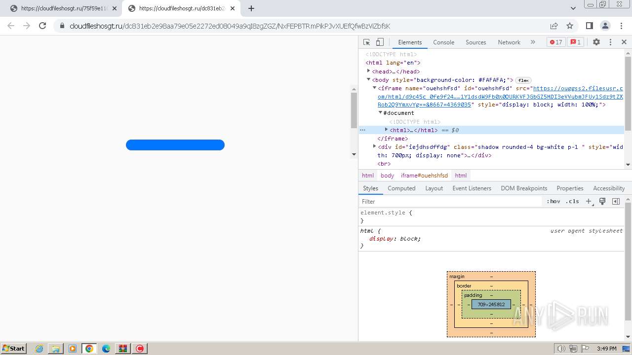Open the Chrome three-dot menu
Viewport: 632px width, 355px height.
pyautogui.click(x=621, y=26)
